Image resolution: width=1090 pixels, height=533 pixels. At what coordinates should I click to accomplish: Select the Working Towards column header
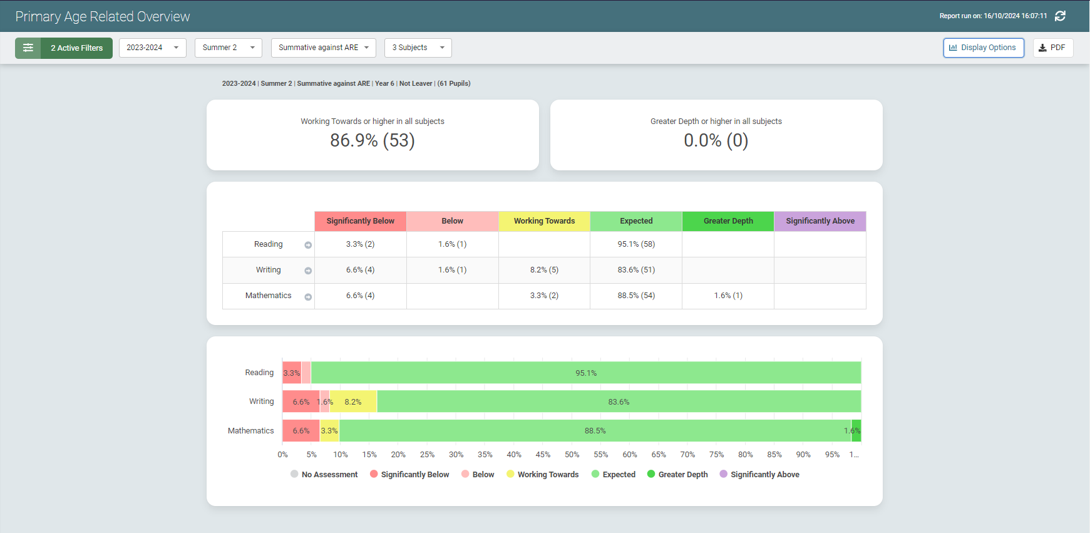544,221
